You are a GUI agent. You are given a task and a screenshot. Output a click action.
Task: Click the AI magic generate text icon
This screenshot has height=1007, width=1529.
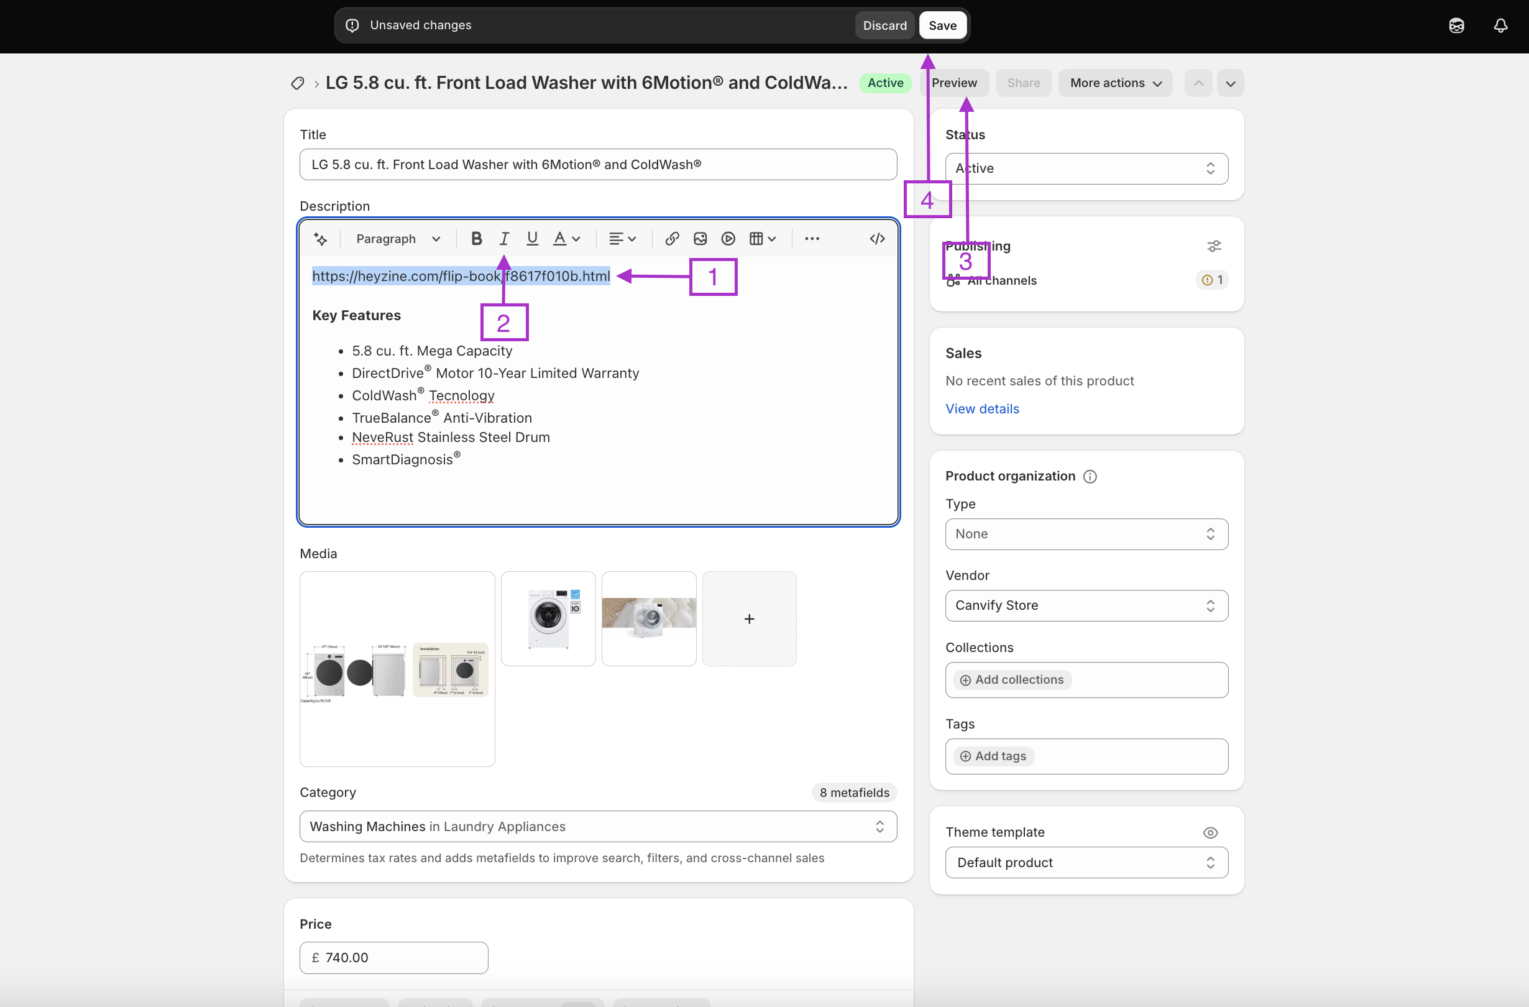coord(320,239)
